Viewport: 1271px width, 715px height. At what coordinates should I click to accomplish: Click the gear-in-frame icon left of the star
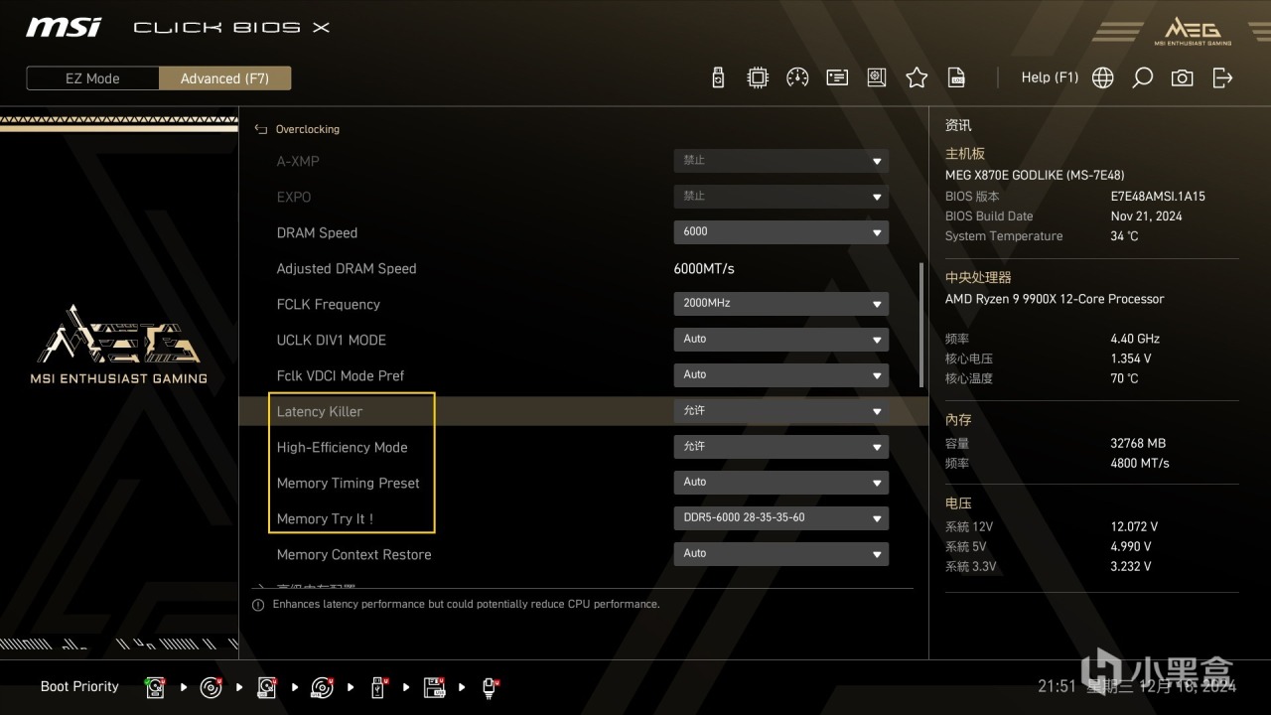(877, 77)
